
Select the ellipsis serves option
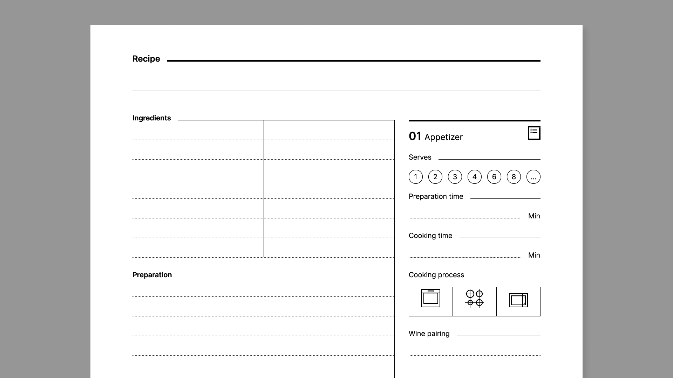533,177
